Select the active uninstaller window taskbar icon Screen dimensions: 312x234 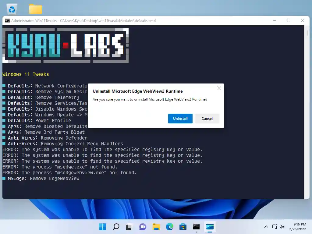click(x=210, y=227)
